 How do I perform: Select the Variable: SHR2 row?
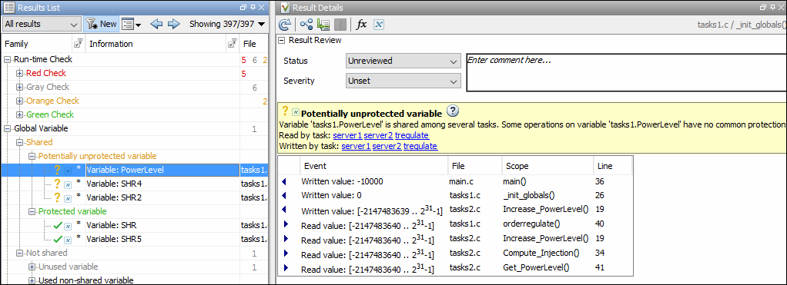(135, 197)
